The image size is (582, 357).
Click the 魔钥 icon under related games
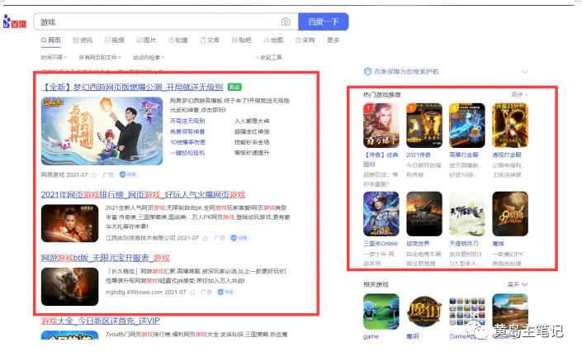point(423,312)
